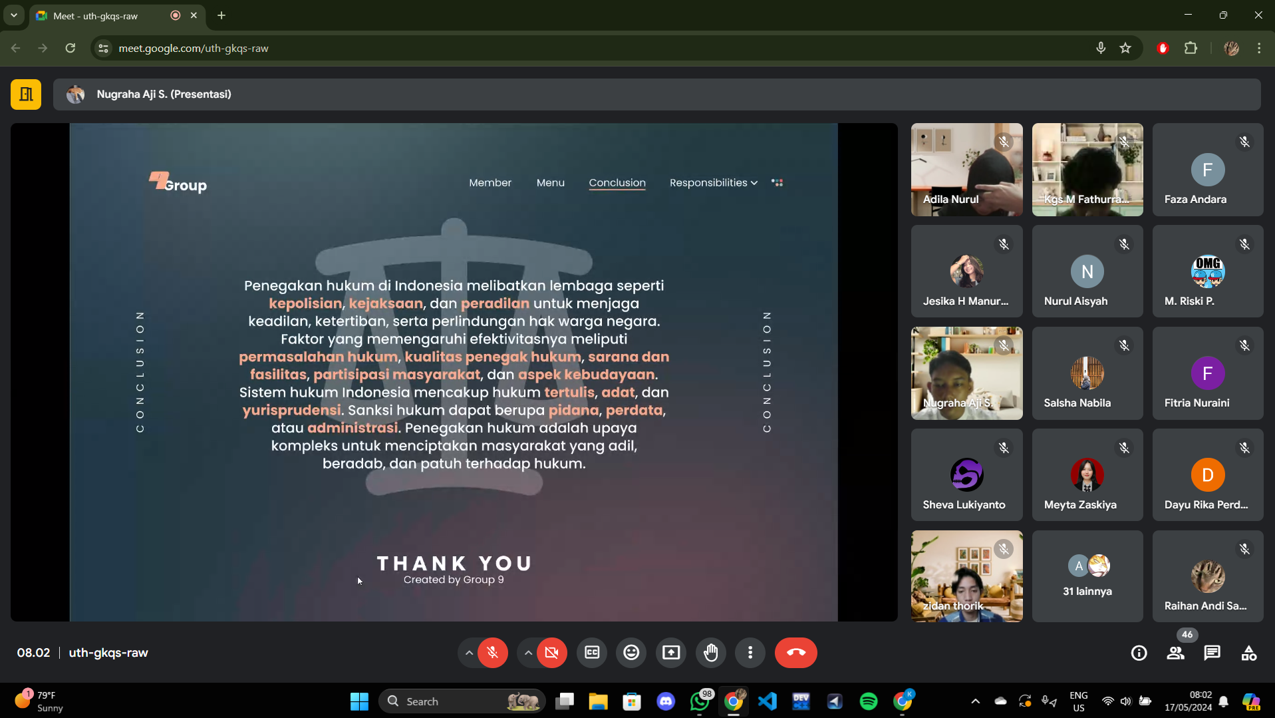Viewport: 1275px width, 718px height.
Task: Open the emoji reactions picker
Action: 631,653
